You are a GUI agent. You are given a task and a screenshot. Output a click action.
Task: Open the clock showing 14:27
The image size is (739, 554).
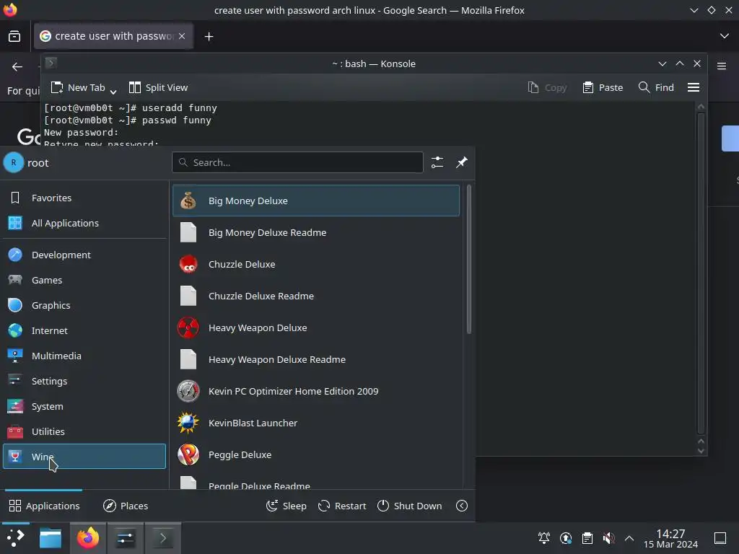pyautogui.click(x=670, y=538)
